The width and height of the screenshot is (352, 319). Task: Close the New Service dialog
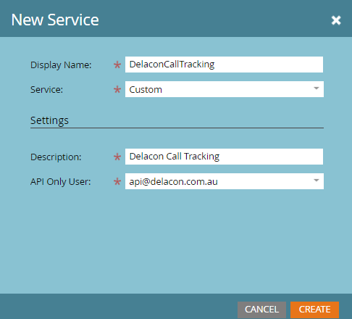click(336, 20)
